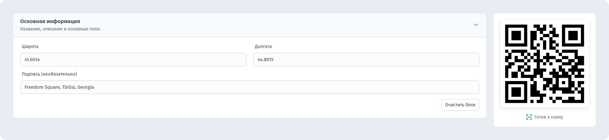Click the Подпись (необязательно) label
Screen dimensions: 609x140
coord(49,74)
